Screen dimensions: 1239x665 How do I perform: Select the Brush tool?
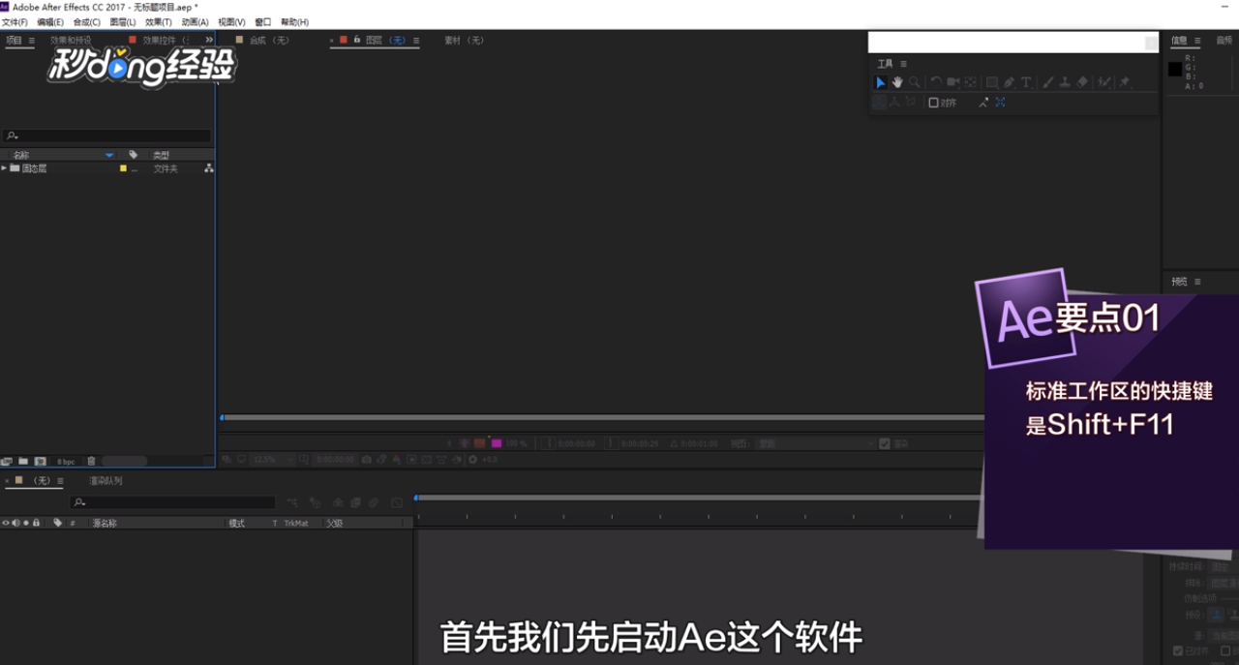click(x=1047, y=82)
